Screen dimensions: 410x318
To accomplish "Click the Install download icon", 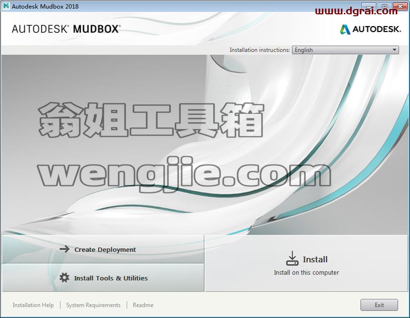I will [x=292, y=258].
